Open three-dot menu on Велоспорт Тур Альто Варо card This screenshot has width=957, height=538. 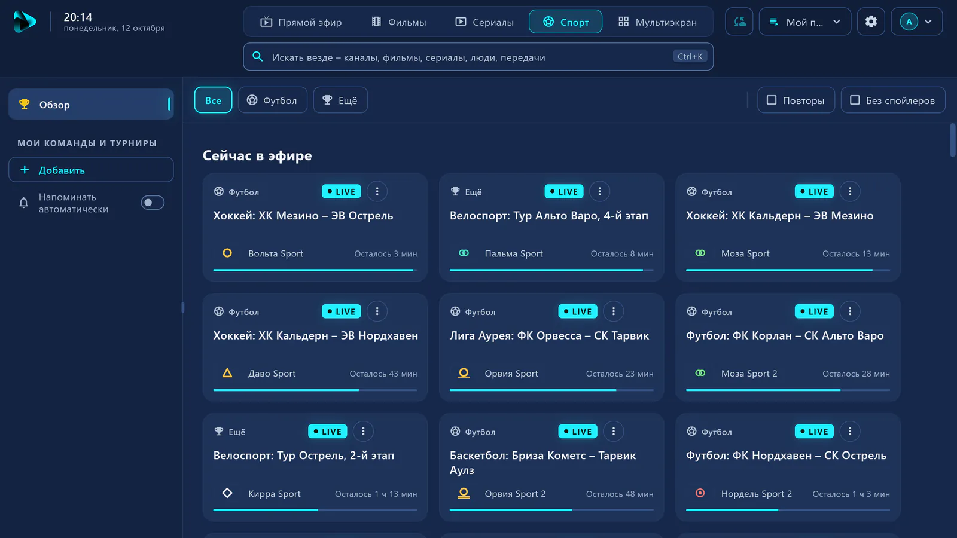tap(599, 191)
